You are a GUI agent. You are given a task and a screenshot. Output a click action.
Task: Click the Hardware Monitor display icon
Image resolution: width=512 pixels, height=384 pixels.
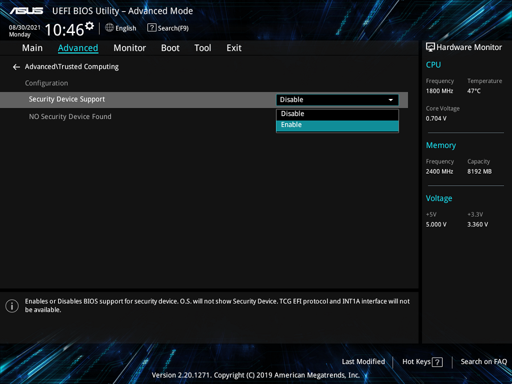tap(431, 47)
